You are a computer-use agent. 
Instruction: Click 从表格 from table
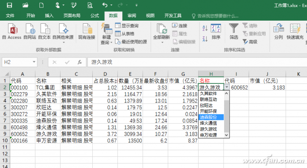(x=125, y=34)
